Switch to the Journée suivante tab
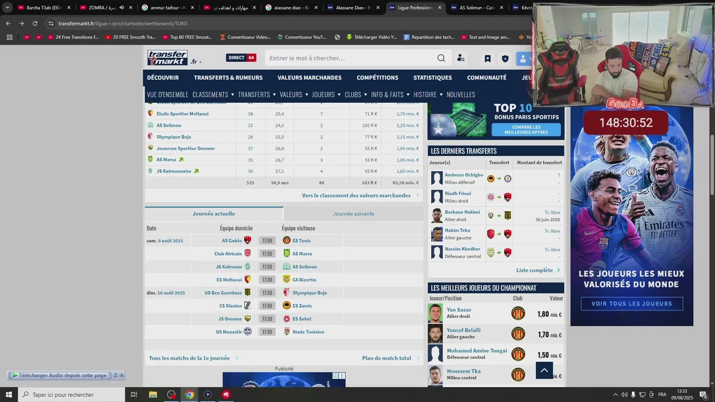 pyautogui.click(x=354, y=214)
